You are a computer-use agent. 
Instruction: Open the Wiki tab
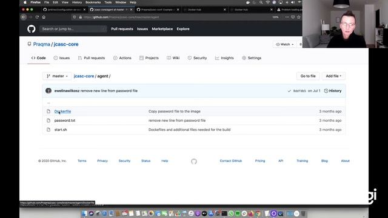(173, 58)
